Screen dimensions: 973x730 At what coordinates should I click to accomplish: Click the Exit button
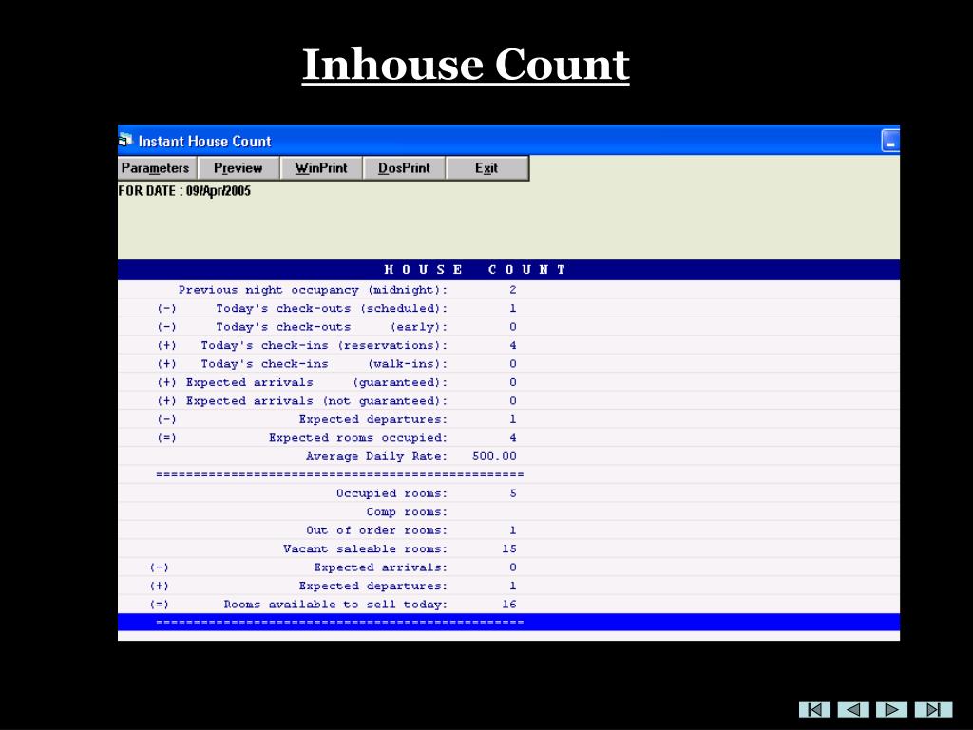pyautogui.click(x=487, y=168)
